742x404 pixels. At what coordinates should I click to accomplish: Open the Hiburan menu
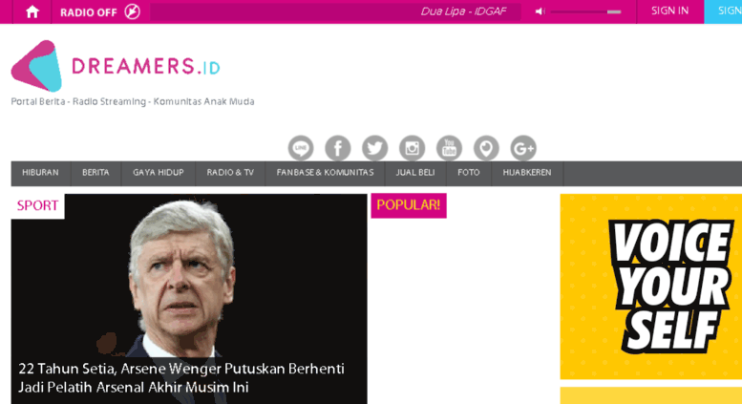coord(41,173)
